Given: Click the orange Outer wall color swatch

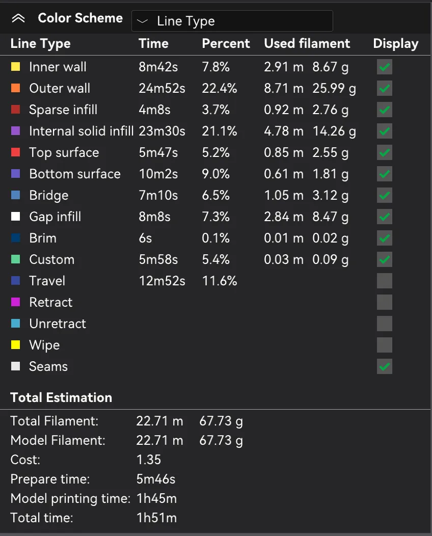Looking at the screenshot, I should click(16, 88).
